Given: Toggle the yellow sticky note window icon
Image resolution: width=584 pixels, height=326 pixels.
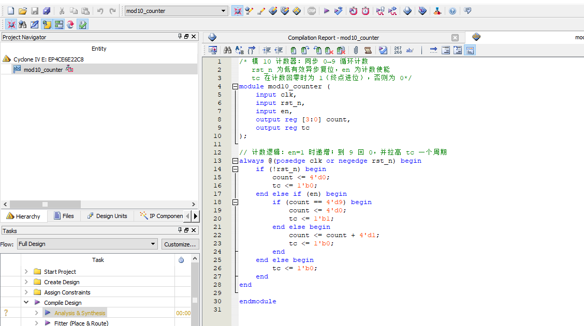Looking at the screenshot, I should pyautogui.click(x=47, y=24).
